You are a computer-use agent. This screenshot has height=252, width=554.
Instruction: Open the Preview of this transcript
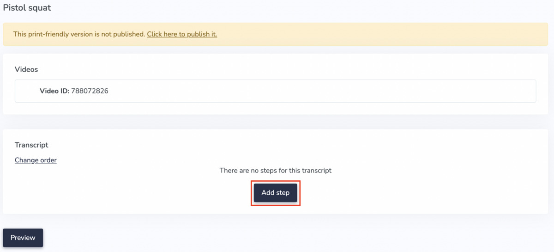(x=23, y=238)
